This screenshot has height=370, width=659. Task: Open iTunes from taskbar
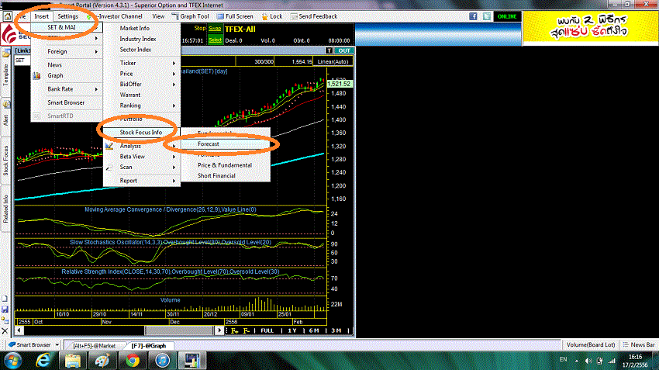[x=163, y=361]
